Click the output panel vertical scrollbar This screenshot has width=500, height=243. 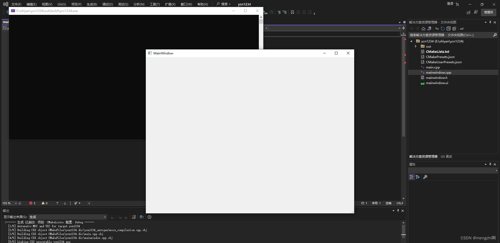pos(403,232)
